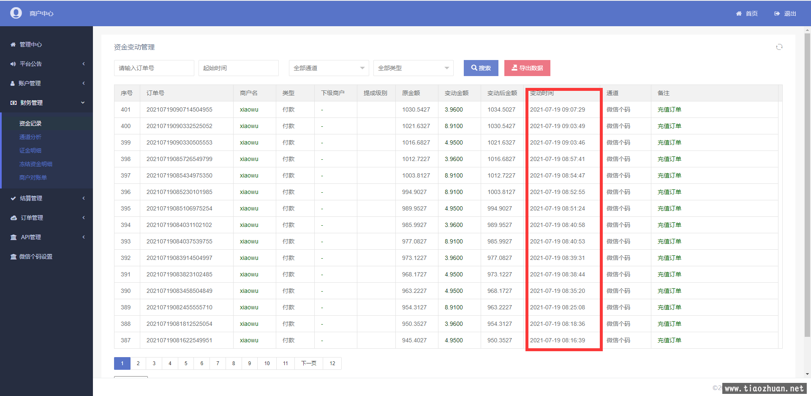Viewport: 811px width, 396px height.
Task: Click balance 963.2227 in row 389
Action: [500, 307]
